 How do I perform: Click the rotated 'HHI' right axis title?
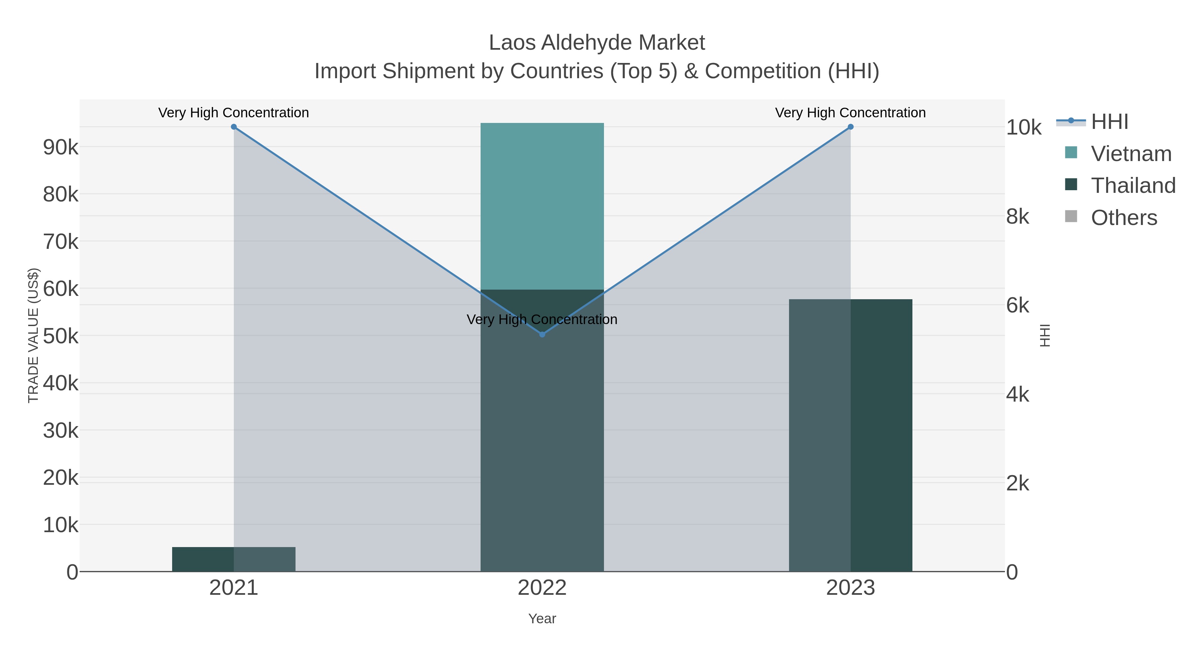click(1045, 335)
